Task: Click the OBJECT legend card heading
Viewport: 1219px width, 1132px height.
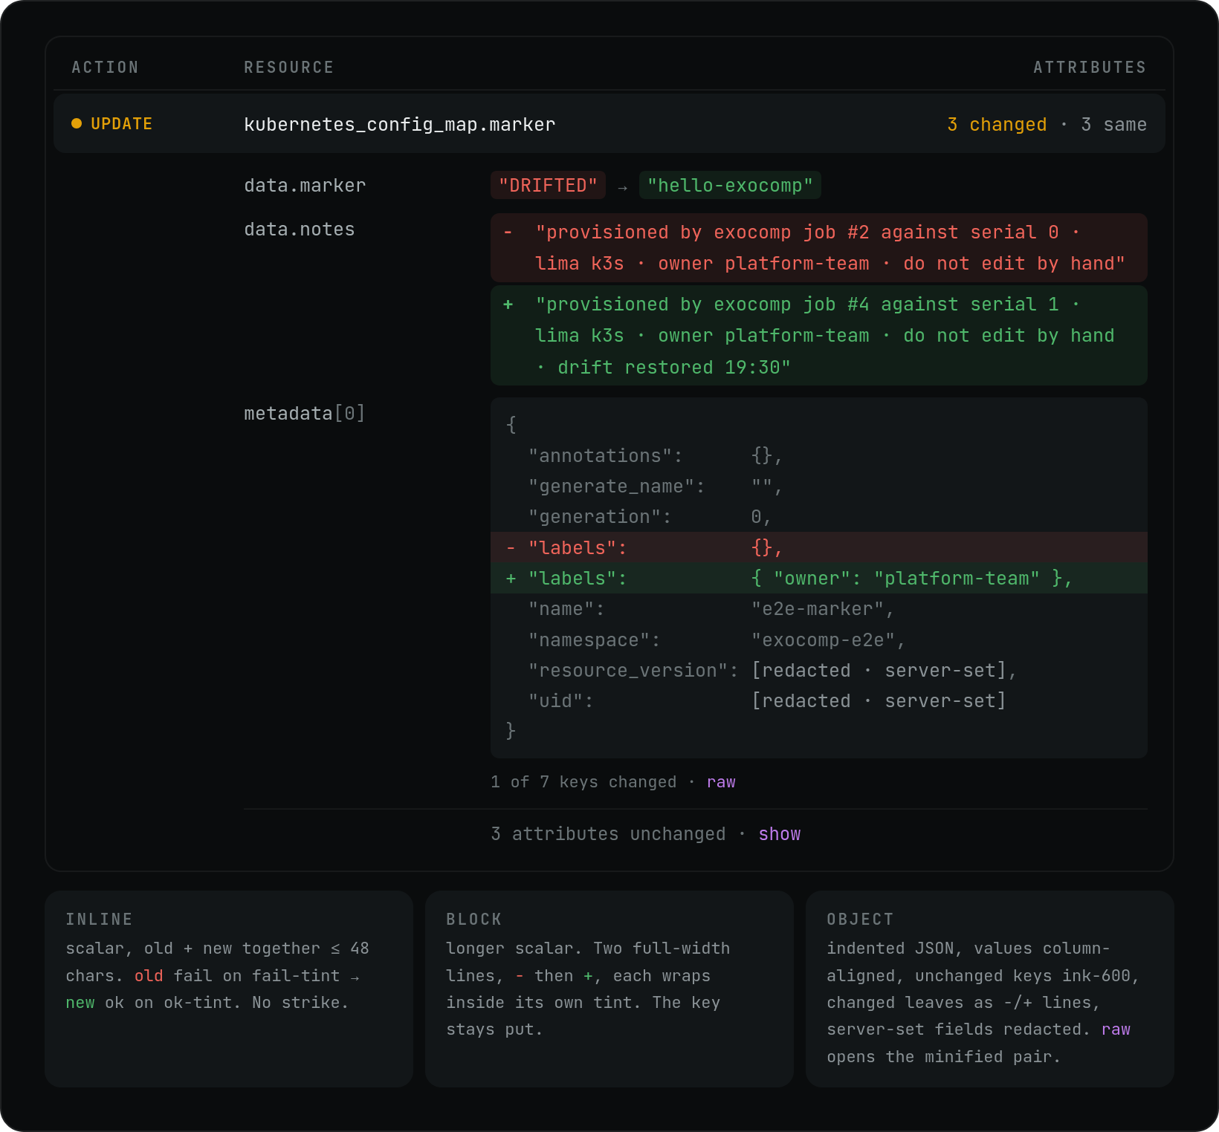Action: pyautogui.click(x=860, y=920)
